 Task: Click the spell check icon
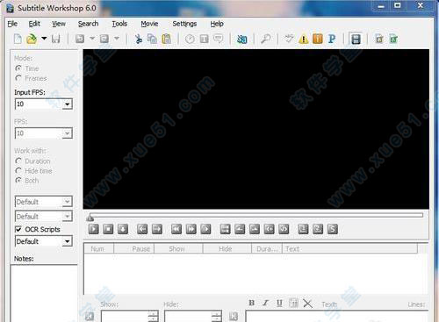point(289,39)
